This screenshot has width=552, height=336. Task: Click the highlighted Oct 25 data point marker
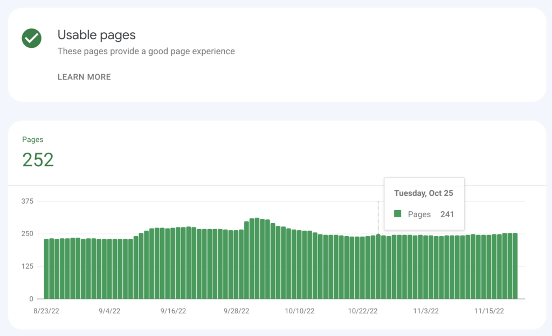pos(378,235)
